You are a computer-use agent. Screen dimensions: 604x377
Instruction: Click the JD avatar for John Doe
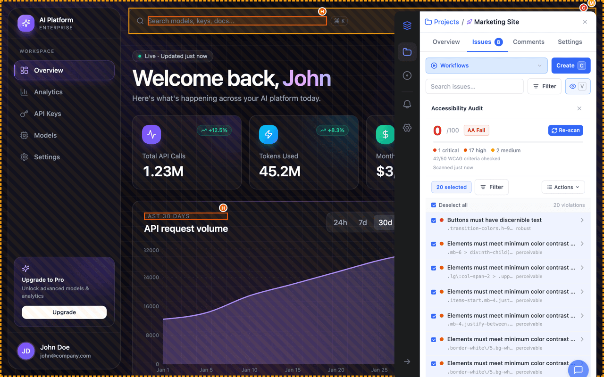[x=26, y=351]
